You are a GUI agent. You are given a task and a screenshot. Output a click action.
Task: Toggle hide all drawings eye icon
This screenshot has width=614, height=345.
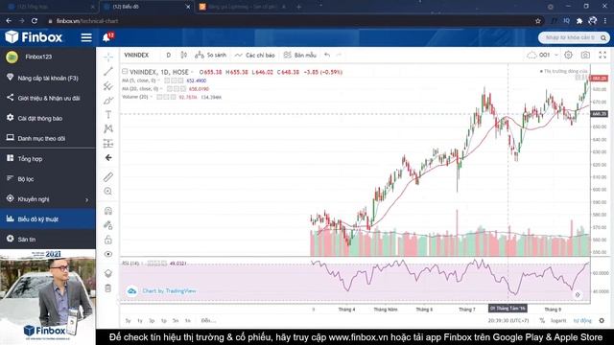[108, 254]
